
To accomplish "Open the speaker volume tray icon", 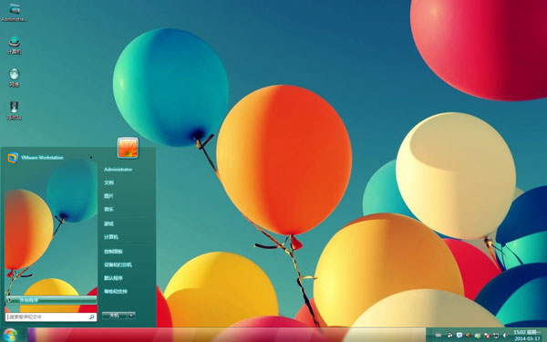I will tap(505, 336).
